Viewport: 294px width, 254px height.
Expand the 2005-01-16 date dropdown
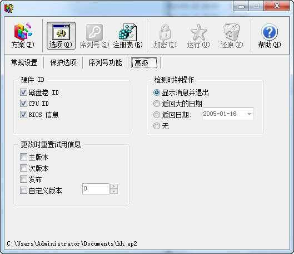[249, 114]
